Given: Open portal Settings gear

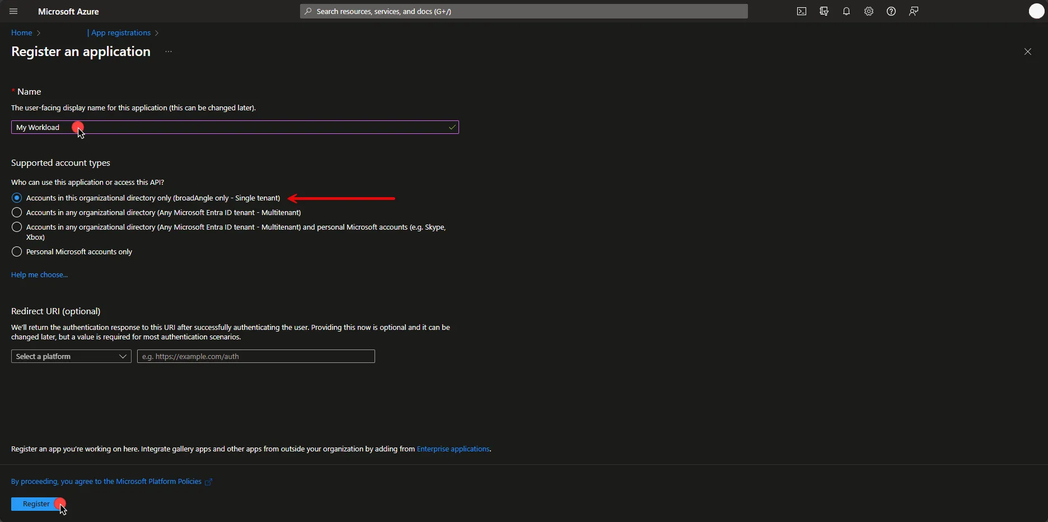Looking at the screenshot, I should 869,11.
